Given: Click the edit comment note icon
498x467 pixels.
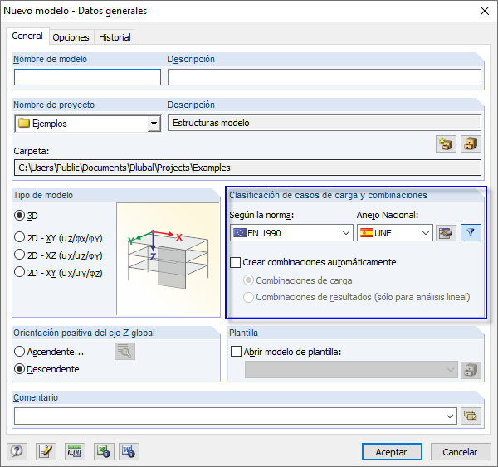Looking at the screenshot, I should pyautogui.click(x=46, y=451).
